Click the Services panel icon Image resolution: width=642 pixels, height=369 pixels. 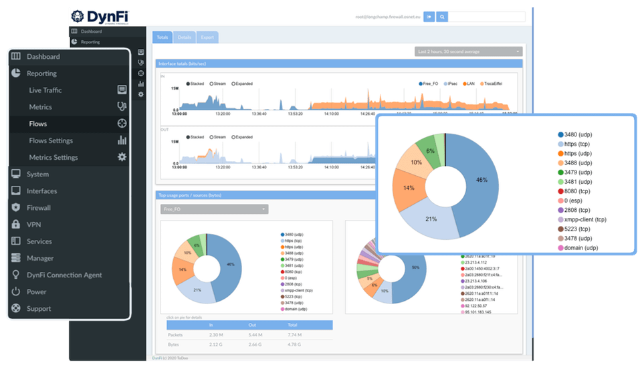pyautogui.click(x=16, y=241)
